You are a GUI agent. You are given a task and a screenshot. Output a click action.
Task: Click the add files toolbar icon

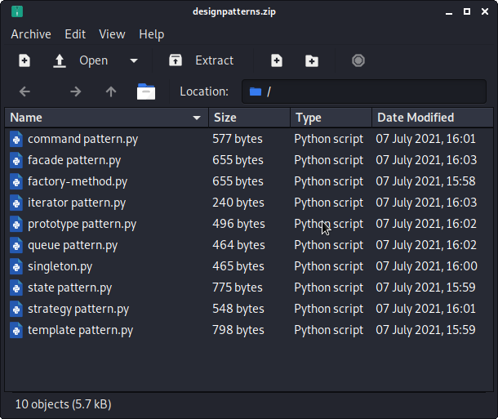coord(277,60)
